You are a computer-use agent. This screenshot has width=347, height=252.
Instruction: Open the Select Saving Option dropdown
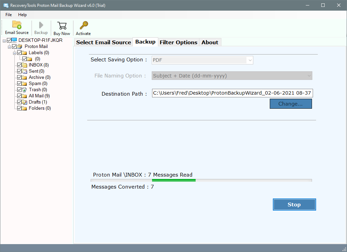202,60
